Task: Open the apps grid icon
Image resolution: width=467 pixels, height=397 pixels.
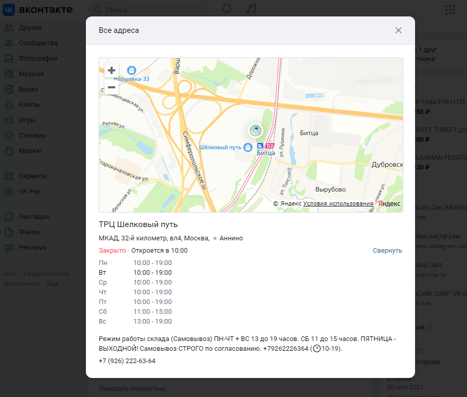Action: (x=450, y=10)
